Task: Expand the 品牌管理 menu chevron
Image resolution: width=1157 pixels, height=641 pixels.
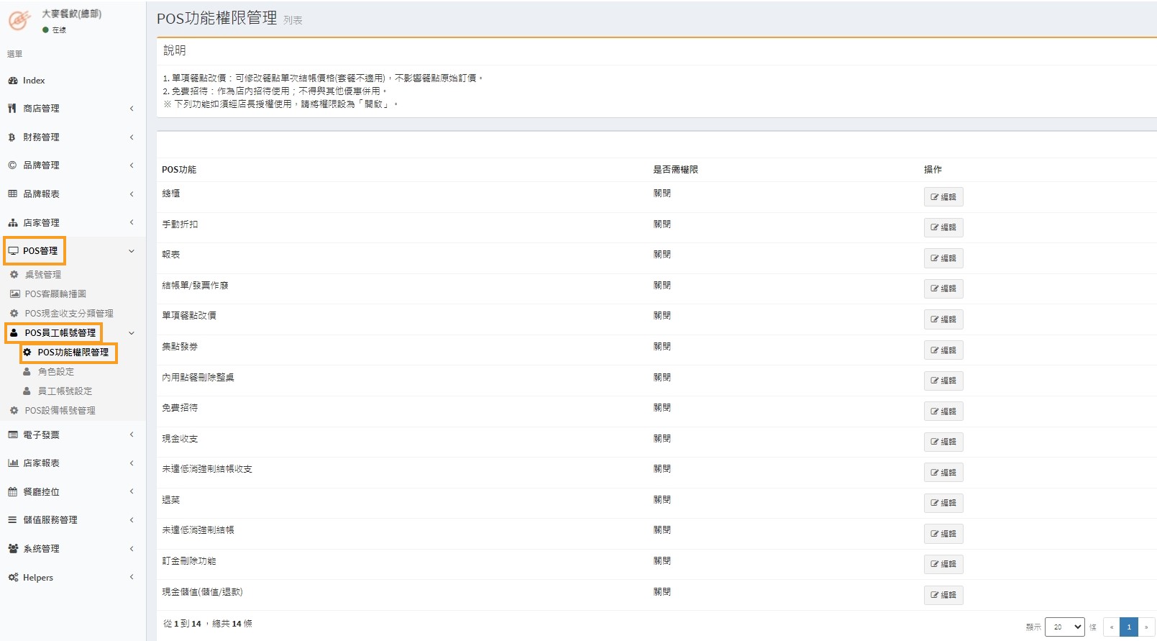Action: [132, 165]
